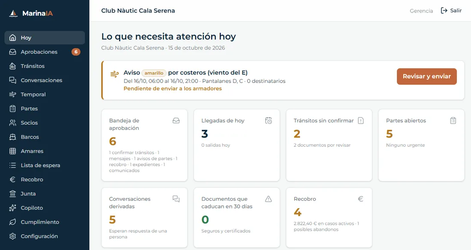
Task: Navigate to Partes in the sidebar
Action: (x=45, y=108)
